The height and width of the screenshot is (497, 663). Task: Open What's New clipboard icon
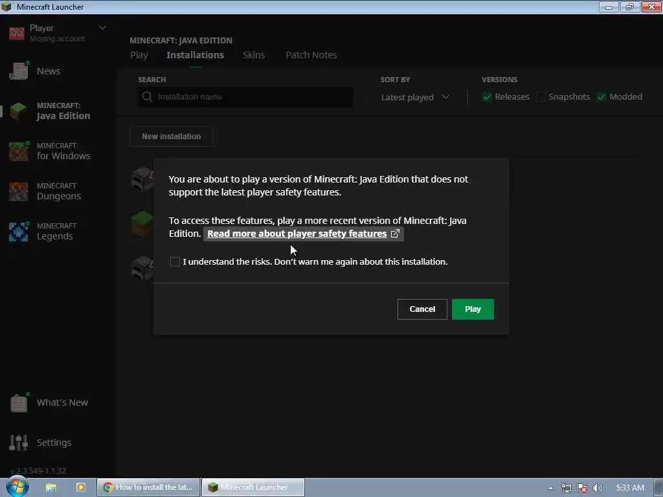click(x=19, y=403)
